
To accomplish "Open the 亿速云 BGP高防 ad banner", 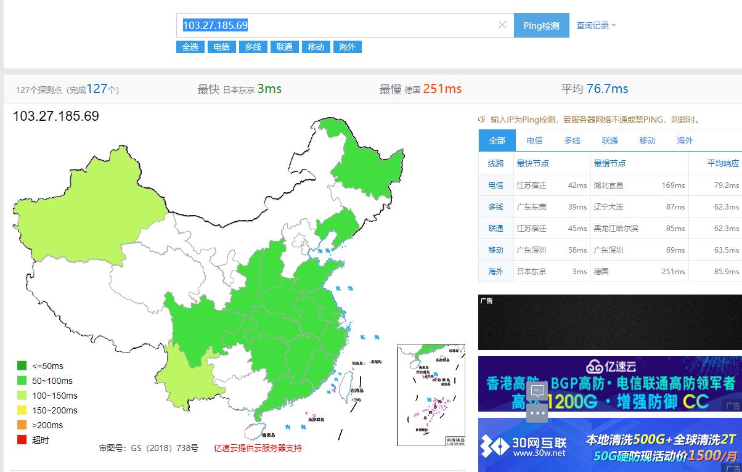I will point(610,384).
